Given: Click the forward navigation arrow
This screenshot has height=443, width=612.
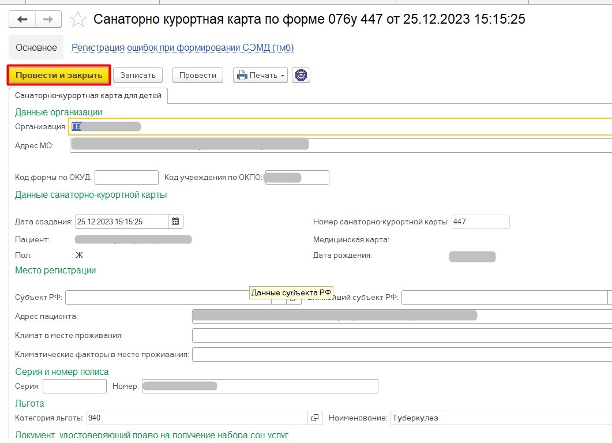Looking at the screenshot, I should pos(48,20).
